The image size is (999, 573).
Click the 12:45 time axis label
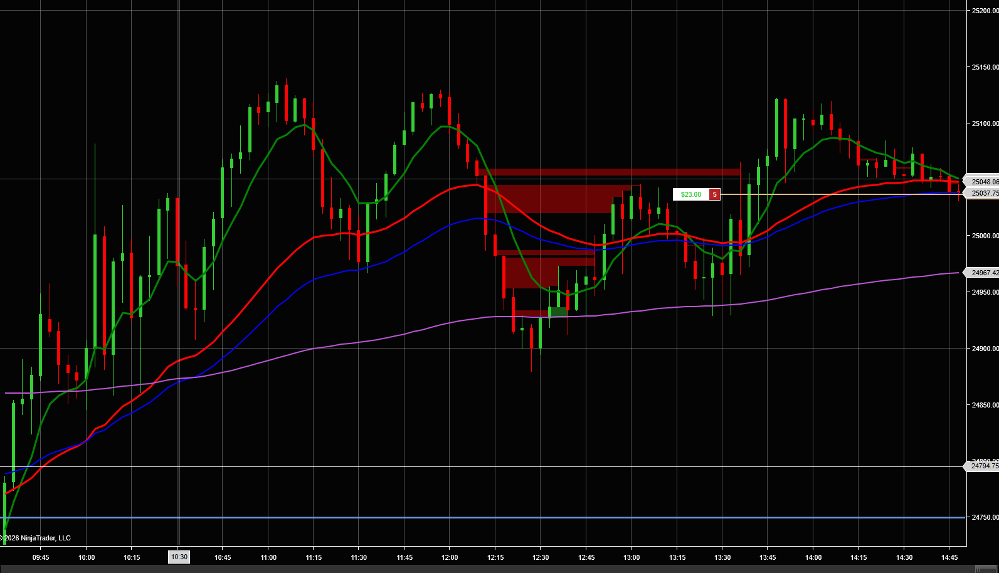click(586, 557)
